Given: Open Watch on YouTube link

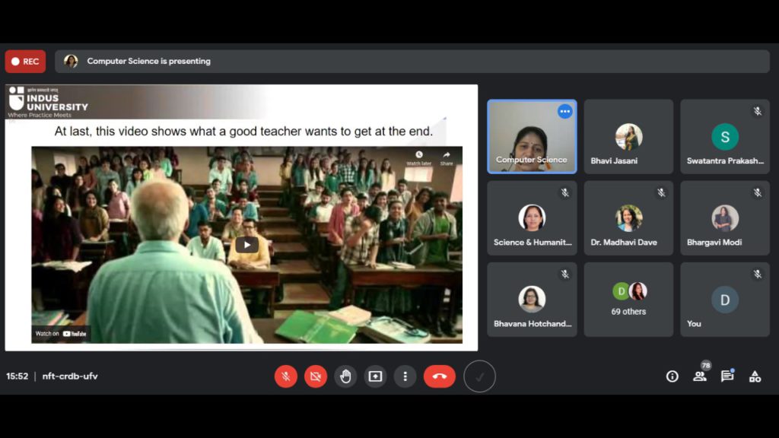Looking at the screenshot, I should (x=61, y=334).
